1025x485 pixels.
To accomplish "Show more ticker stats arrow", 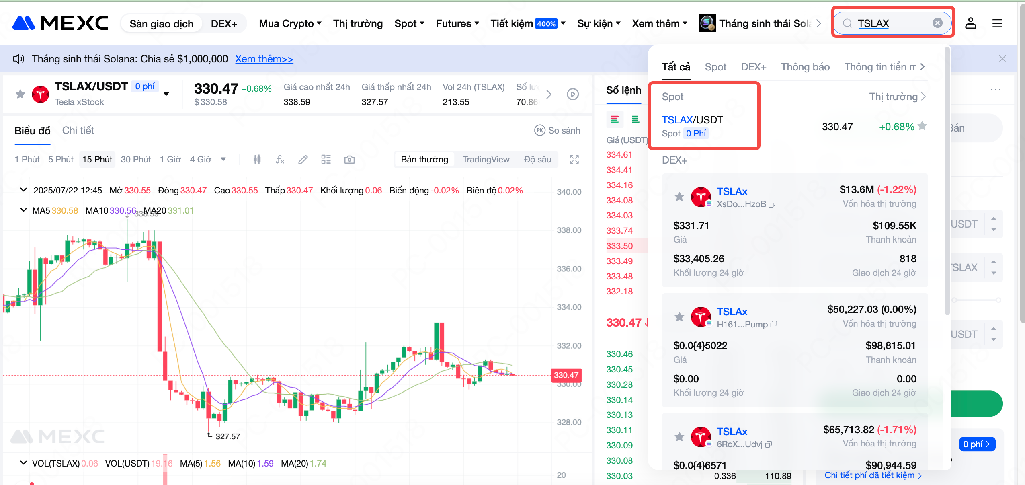I will [549, 94].
